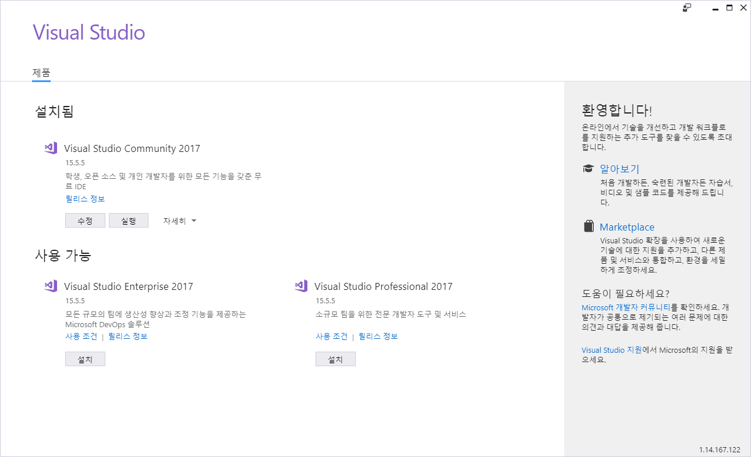Viewport: 751px width, 457px height.
Task: Click version 15.5.5 under Community 2017
Action: 75,163
